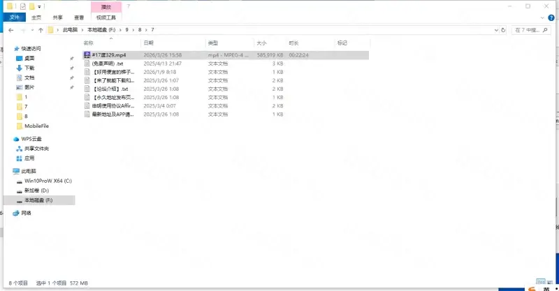Expand the ribbon with the chevron
This screenshot has height=291, width=559.
(544, 17)
